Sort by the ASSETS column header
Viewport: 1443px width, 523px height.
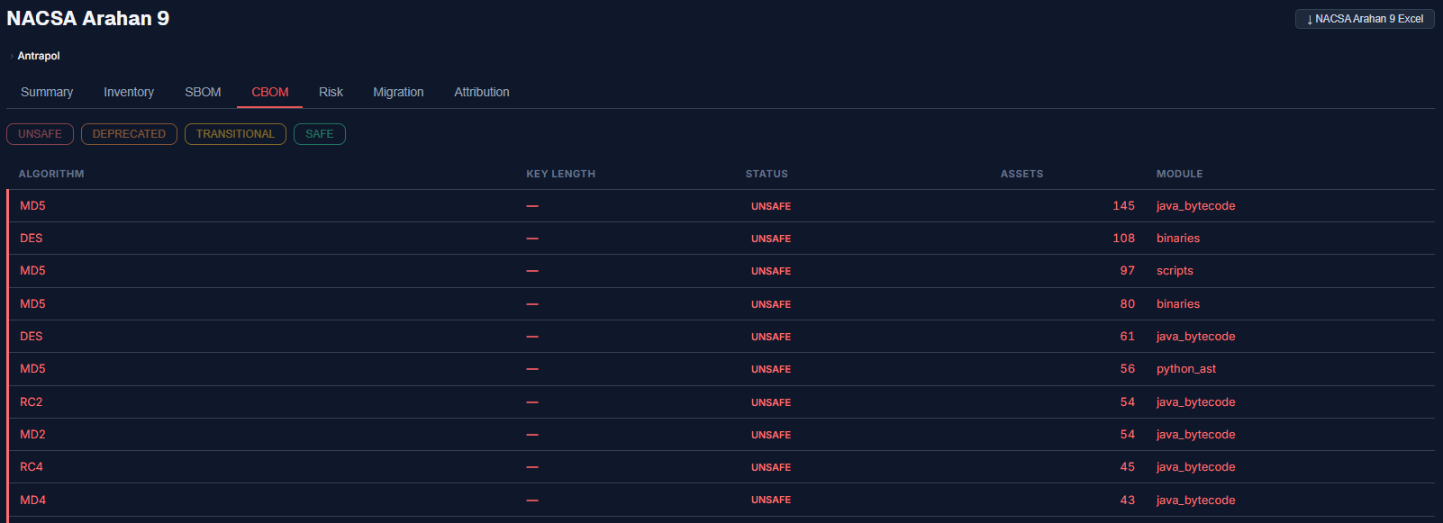[1021, 174]
